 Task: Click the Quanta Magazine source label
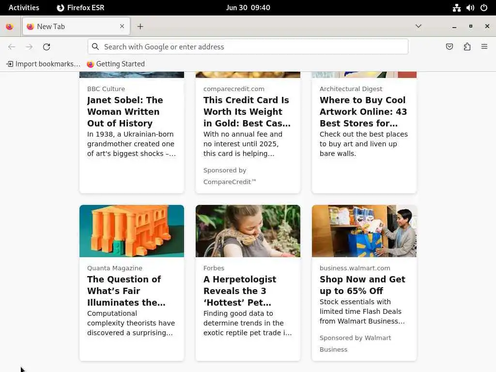tap(114, 268)
